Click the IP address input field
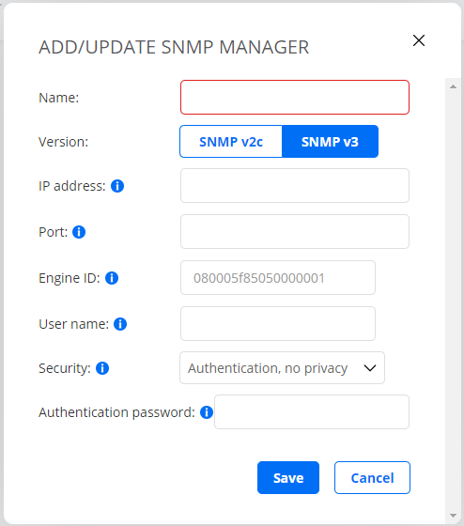 click(295, 186)
